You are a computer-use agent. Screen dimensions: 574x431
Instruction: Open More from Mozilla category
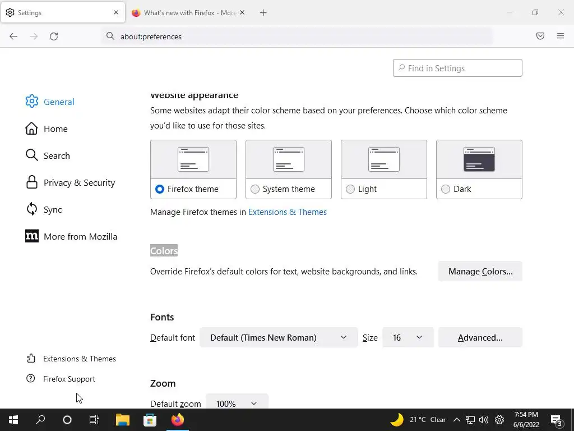click(71, 236)
